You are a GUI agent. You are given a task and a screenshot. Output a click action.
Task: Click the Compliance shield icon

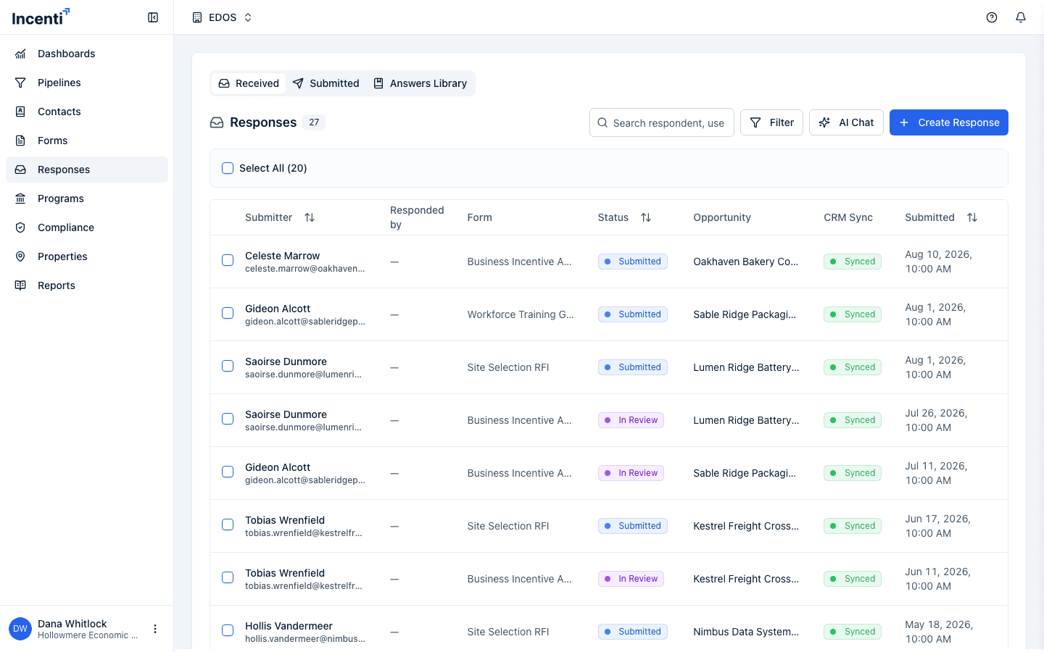coord(20,227)
